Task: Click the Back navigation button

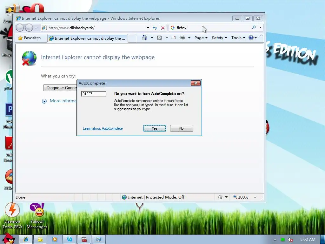Action: coord(20,28)
